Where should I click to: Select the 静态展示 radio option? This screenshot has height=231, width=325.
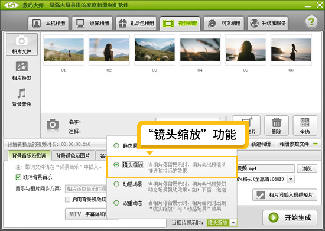point(116,146)
